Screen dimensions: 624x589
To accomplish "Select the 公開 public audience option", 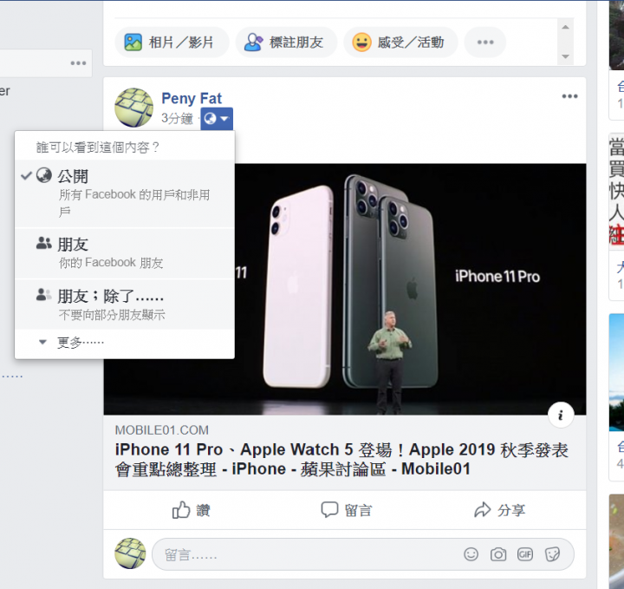I will 125,193.
